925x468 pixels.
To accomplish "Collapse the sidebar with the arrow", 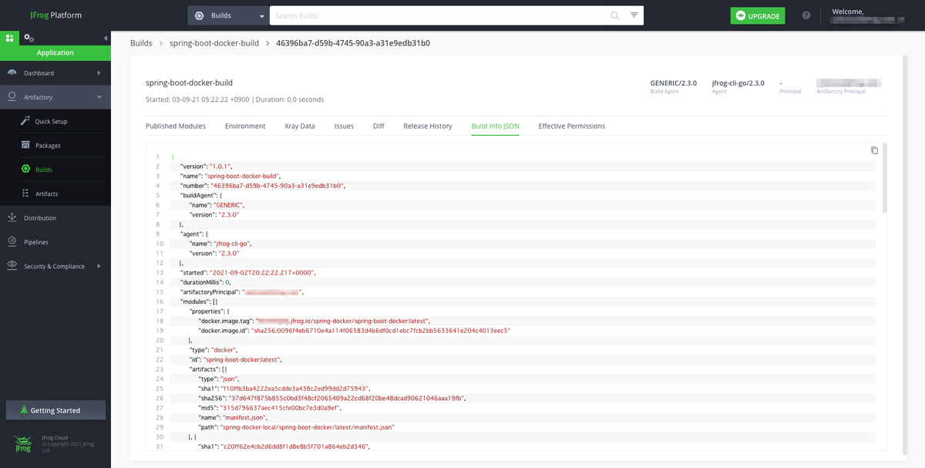I will pos(105,38).
